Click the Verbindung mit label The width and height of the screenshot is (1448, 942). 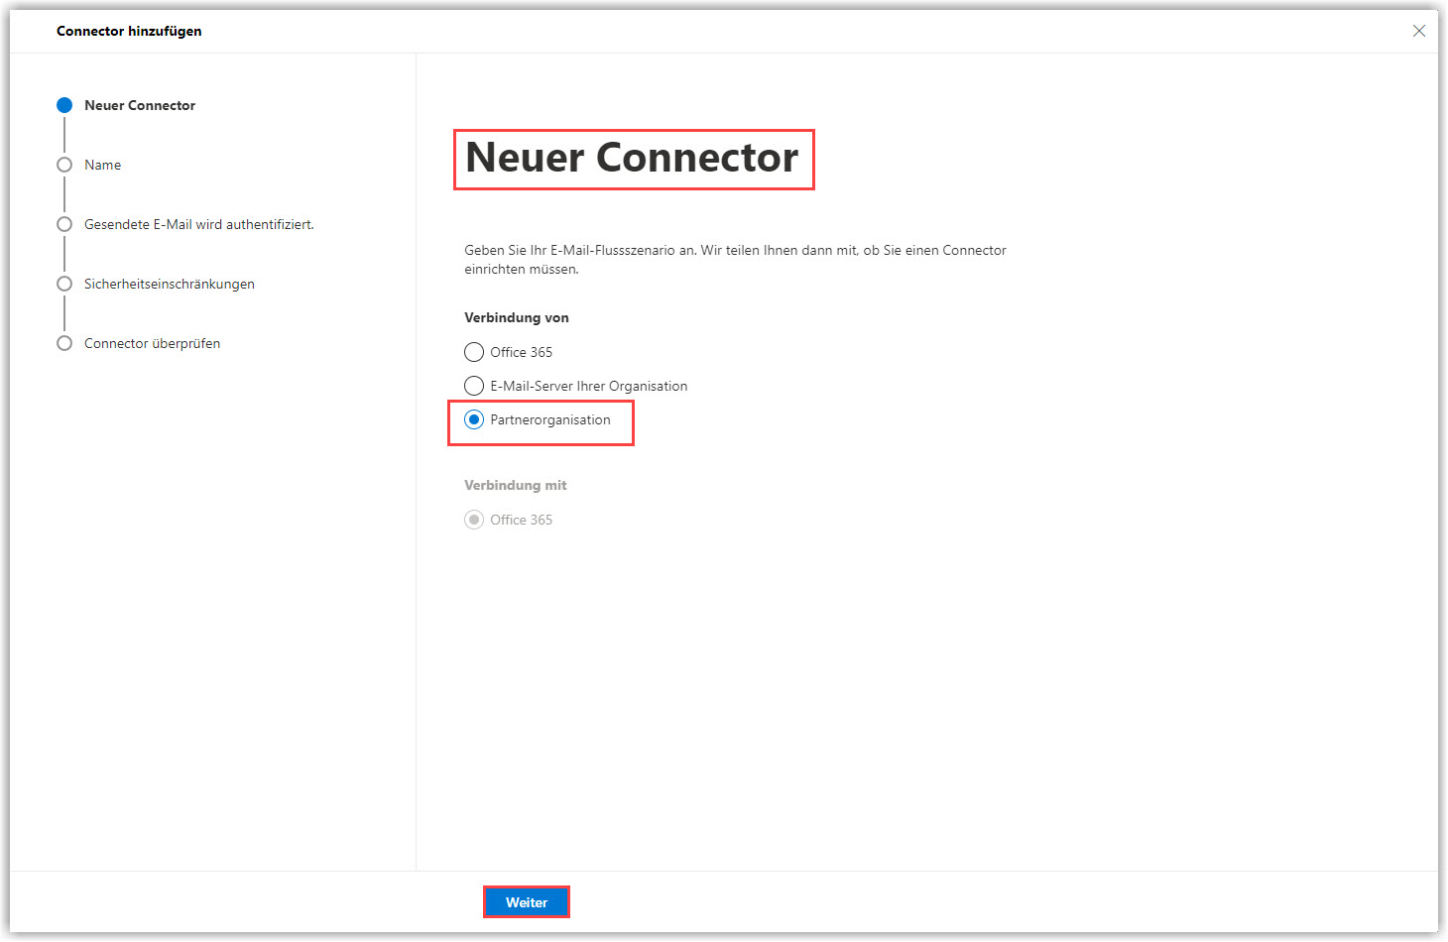click(x=516, y=485)
